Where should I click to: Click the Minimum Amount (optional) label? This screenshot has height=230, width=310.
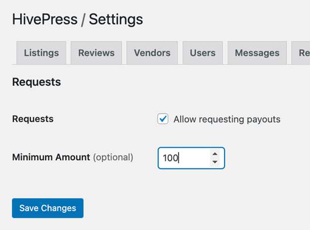pyautogui.click(x=73, y=158)
